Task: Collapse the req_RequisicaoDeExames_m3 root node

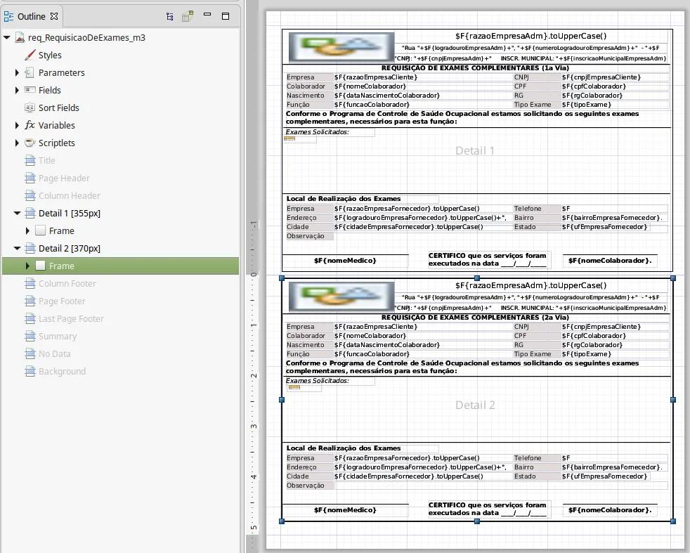Action: 6,37
